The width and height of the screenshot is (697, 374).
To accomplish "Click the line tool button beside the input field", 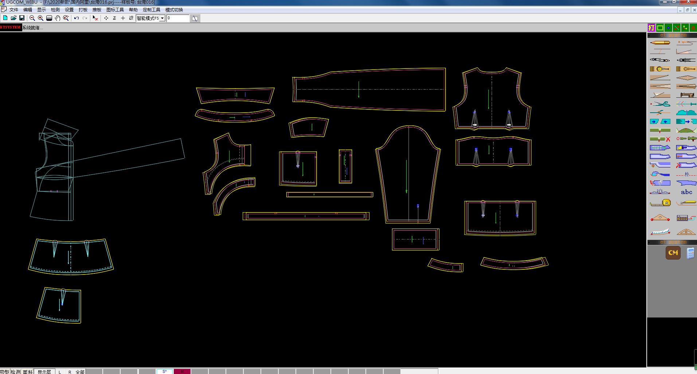I will 195,18.
